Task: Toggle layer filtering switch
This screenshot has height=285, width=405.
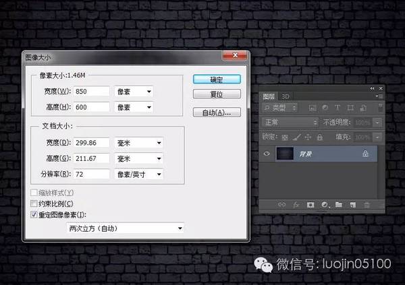Action: point(380,107)
